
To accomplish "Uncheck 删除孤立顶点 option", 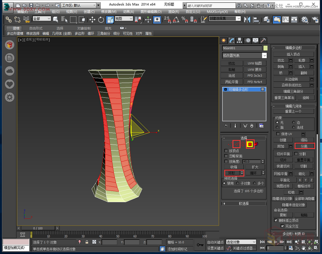I will click(x=276, y=220).
